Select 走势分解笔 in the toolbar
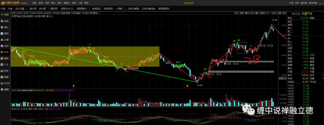The height and width of the screenshot is (125, 324). (x=133, y=9)
